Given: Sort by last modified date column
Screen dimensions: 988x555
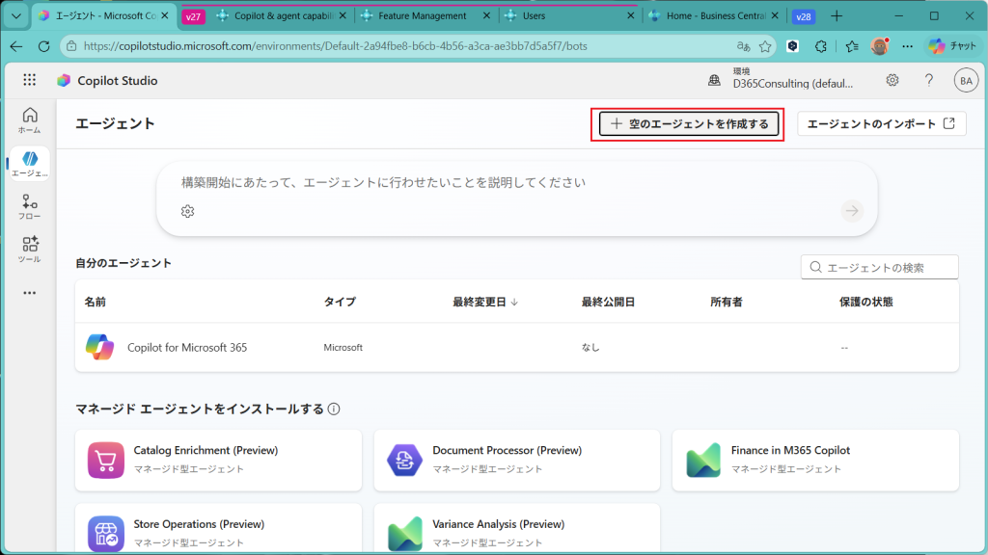Looking at the screenshot, I should tap(485, 302).
